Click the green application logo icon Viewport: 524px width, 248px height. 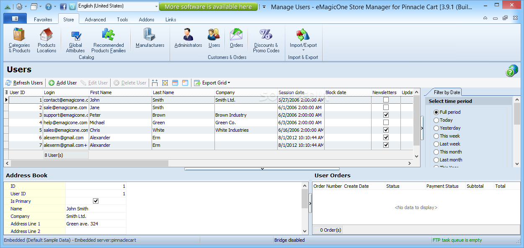point(7,7)
